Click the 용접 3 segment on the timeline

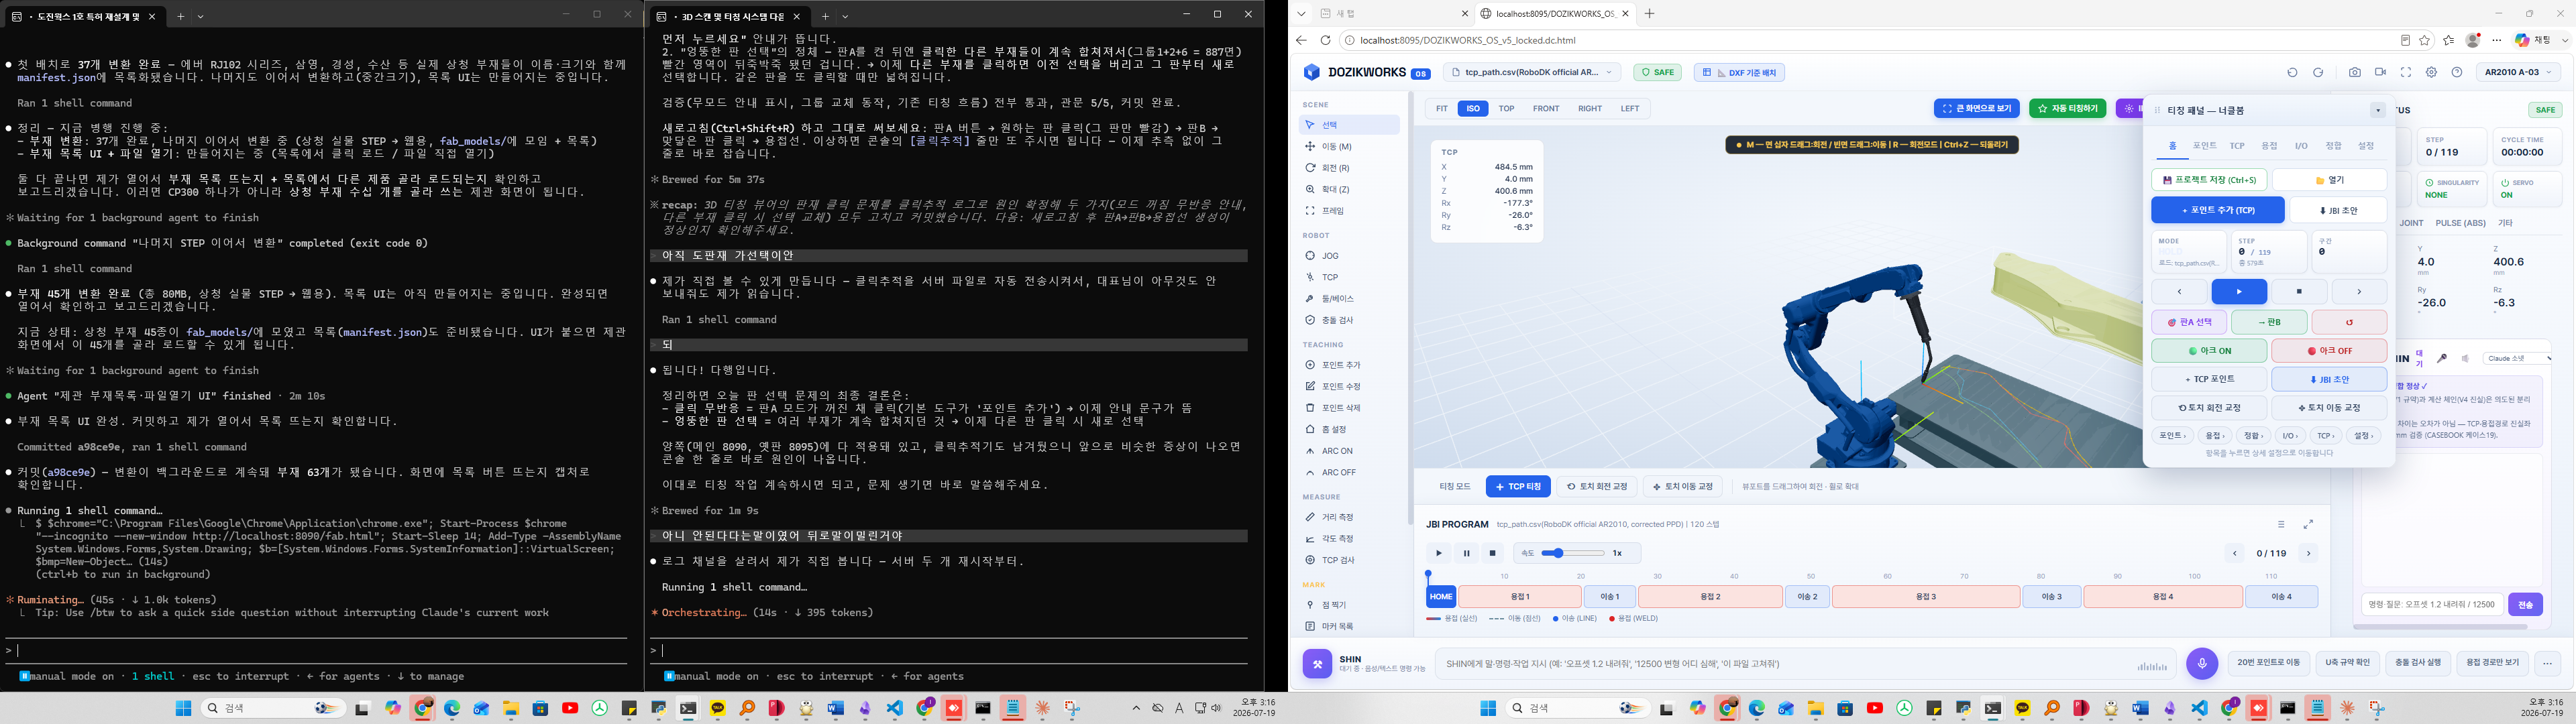[x=1925, y=597]
